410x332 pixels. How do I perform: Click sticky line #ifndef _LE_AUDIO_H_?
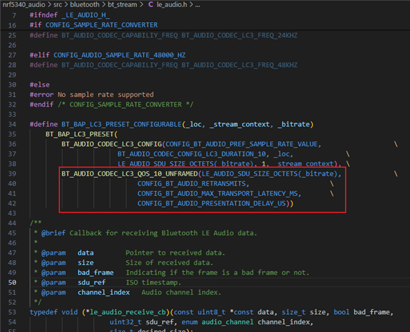(70, 15)
